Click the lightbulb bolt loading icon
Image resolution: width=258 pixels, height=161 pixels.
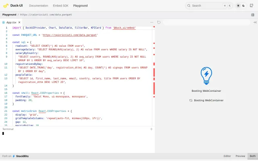tap(206, 76)
